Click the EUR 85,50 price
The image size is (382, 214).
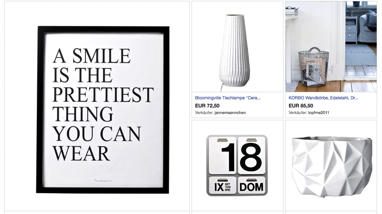(x=301, y=106)
